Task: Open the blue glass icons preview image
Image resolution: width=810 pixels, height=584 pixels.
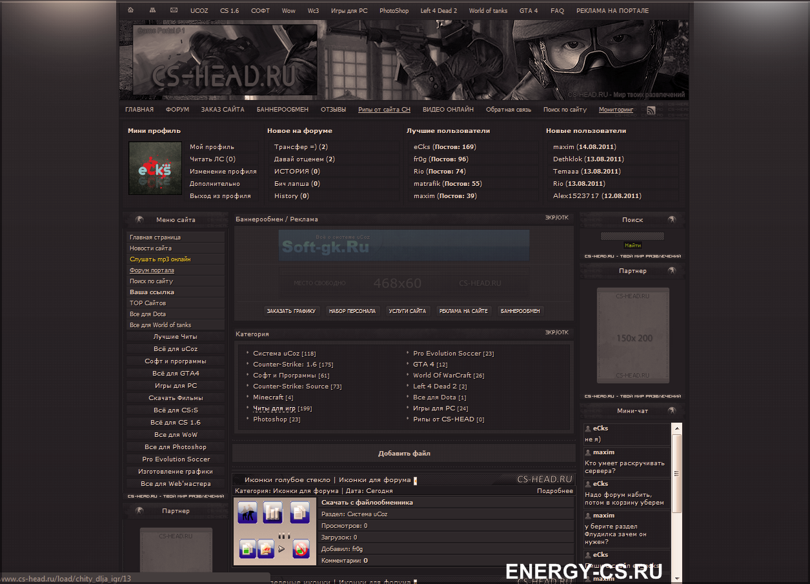Action: coord(275,531)
